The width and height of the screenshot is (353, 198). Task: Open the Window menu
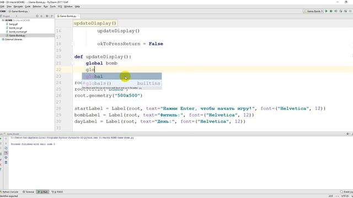point(68,7)
